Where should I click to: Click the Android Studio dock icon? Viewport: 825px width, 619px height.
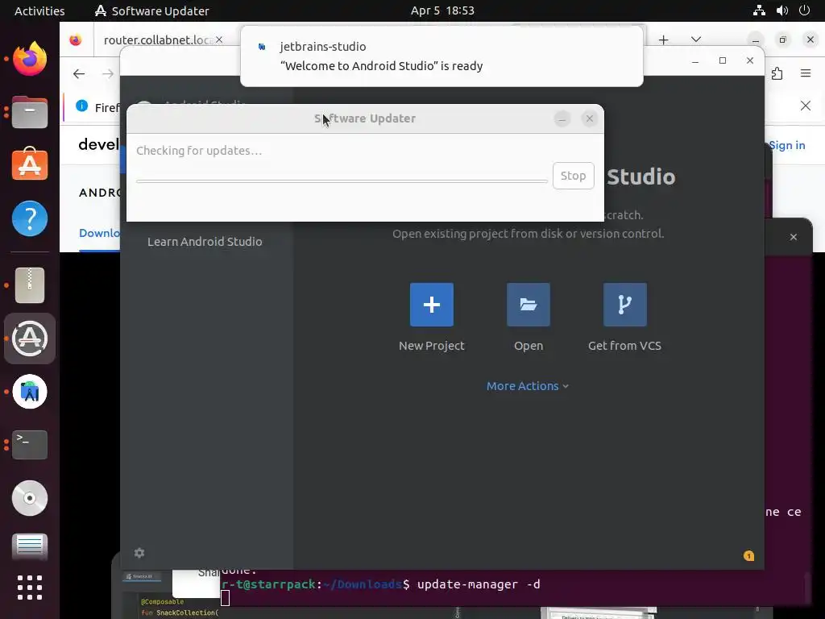30,392
